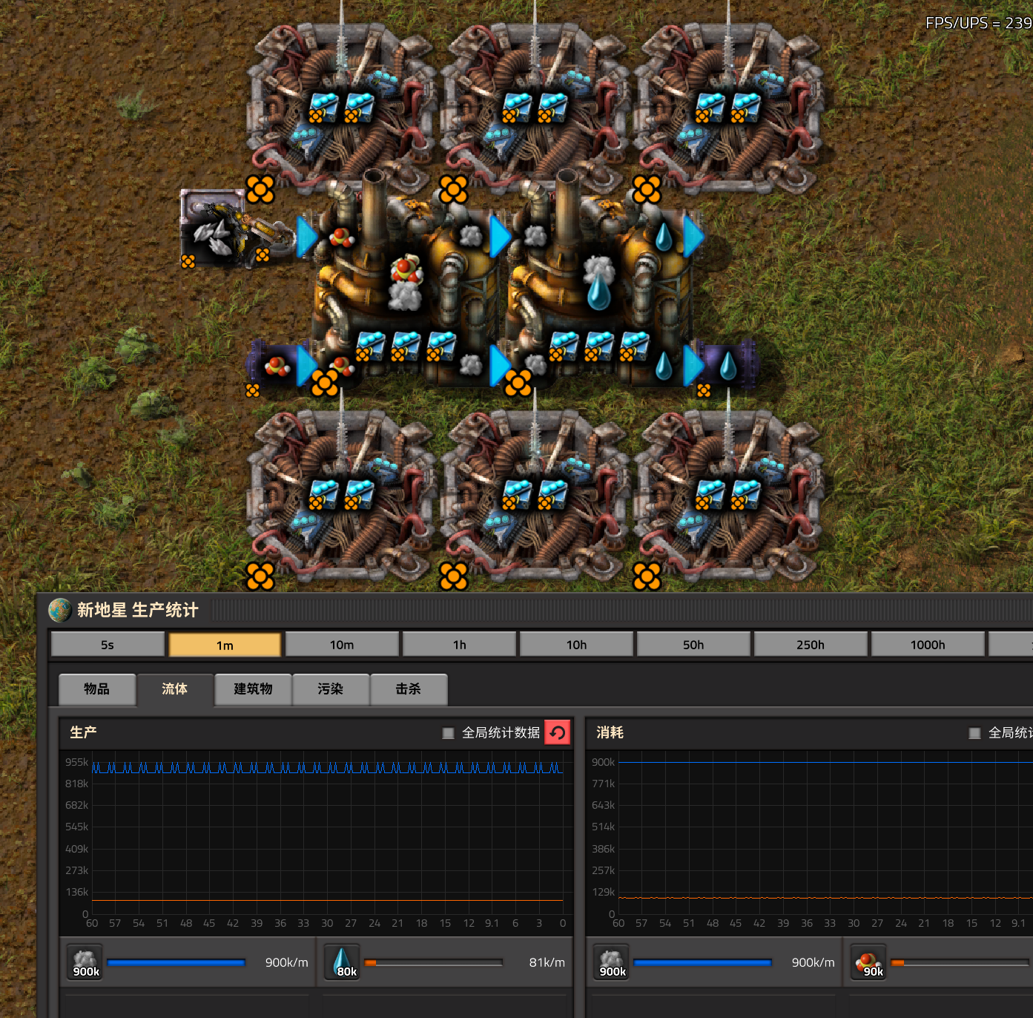
Task: Switch to the 1000h time range
Action: pyautogui.click(x=928, y=644)
